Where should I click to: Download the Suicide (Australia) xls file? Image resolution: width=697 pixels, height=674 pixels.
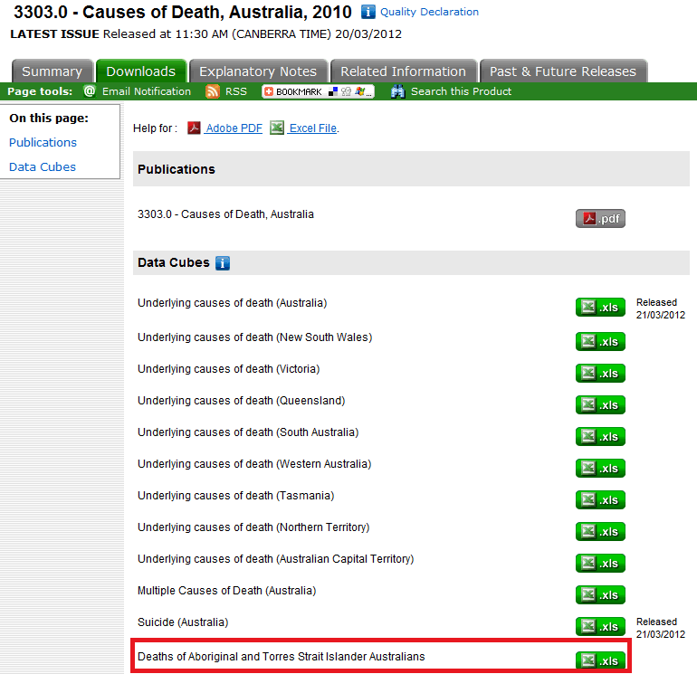600,626
